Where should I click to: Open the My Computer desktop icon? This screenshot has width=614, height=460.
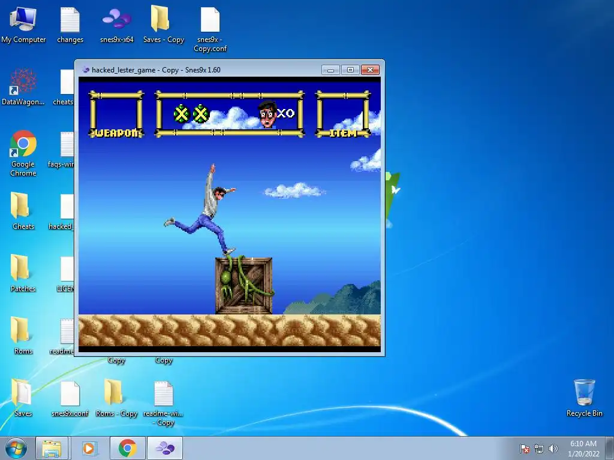(23, 24)
